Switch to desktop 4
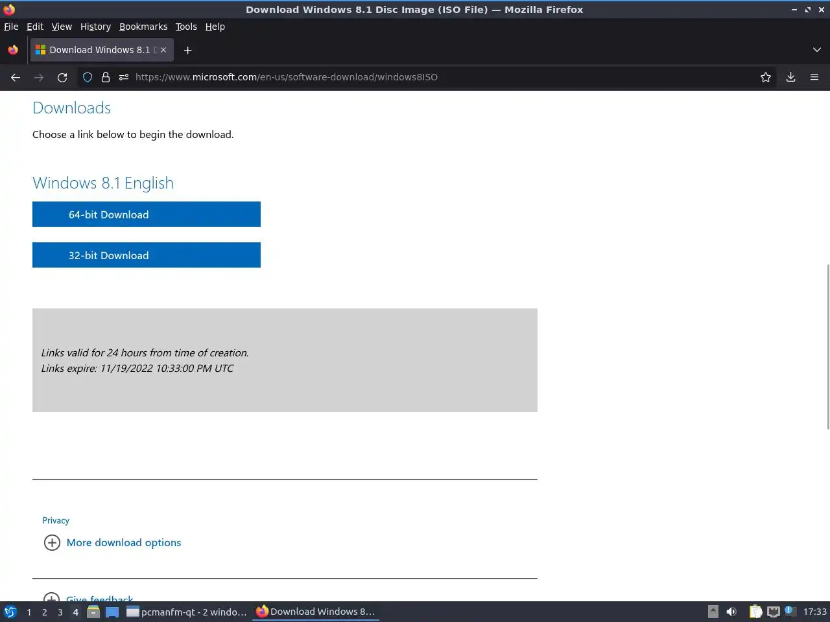The image size is (830, 622). (x=75, y=612)
